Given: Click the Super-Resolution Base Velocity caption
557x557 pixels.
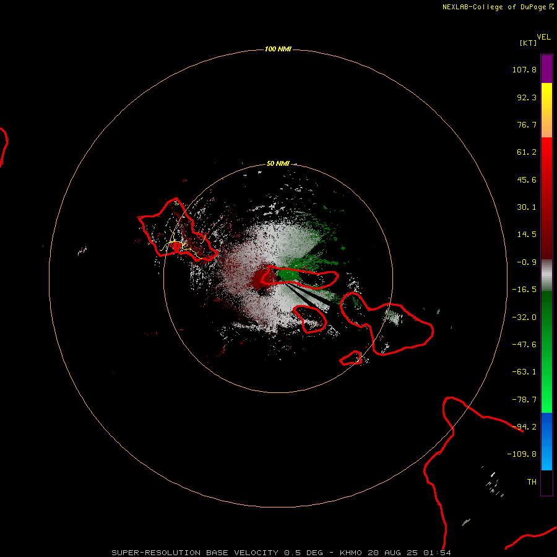Looking at the screenshot, I should (x=281, y=553).
